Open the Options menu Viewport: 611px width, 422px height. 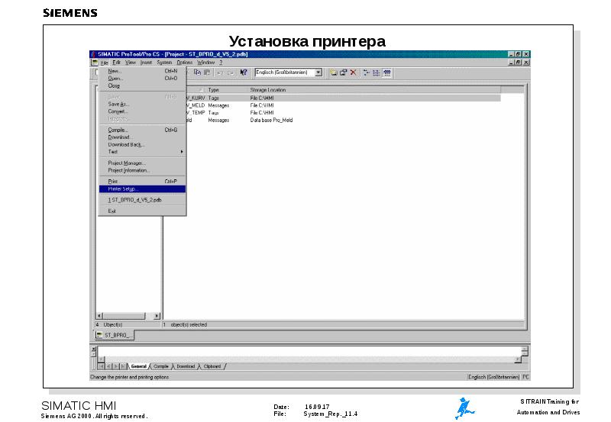[x=185, y=63]
